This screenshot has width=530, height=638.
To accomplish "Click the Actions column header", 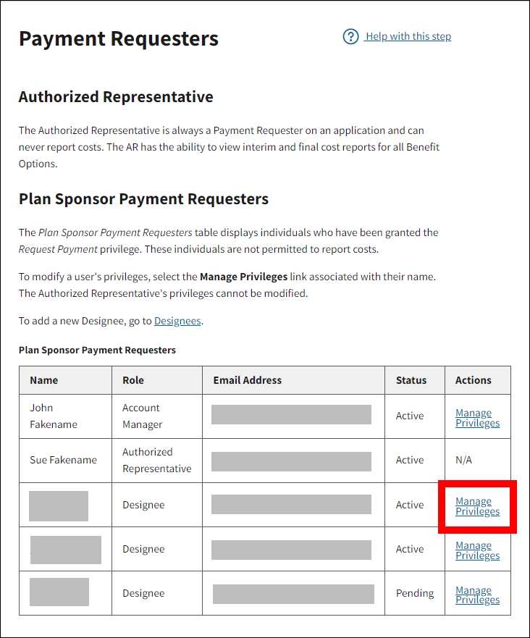I will [x=474, y=380].
